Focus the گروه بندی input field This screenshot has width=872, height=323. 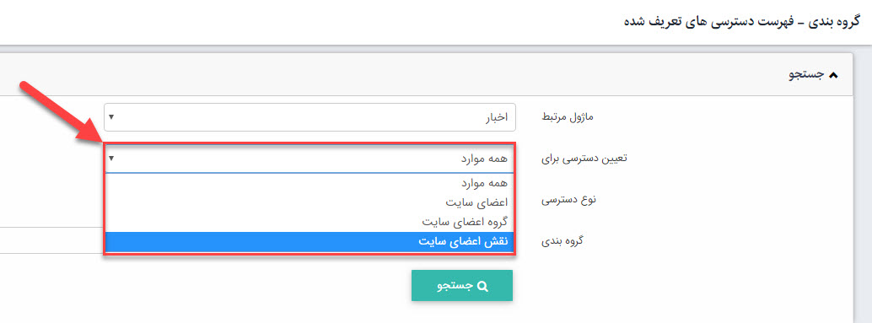pyautogui.click(x=51, y=240)
